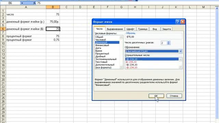This screenshot has width=219, height=123.
Task: Click the fx insert function icon
Action: tap(34, 3)
